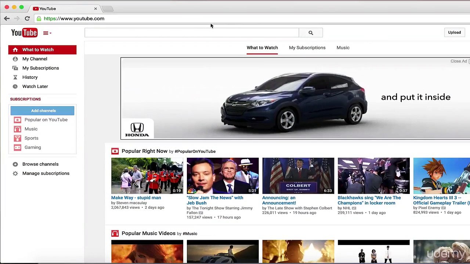Image resolution: width=470 pixels, height=264 pixels.
Task: Click the home icon beside What to Watch
Action: click(x=15, y=49)
